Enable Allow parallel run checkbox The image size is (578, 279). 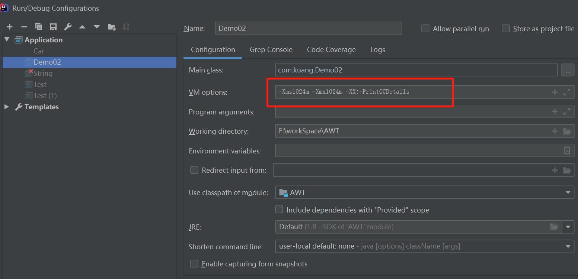tap(425, 29)
